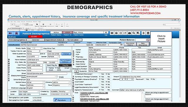Click the edit note pencil icon
The image size is (188, 107).
(x=125, y=33)
